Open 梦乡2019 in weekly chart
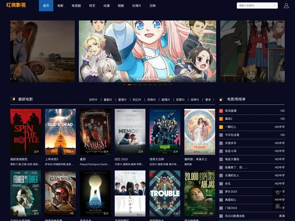295x221 pixels. (x=231, y=192)
